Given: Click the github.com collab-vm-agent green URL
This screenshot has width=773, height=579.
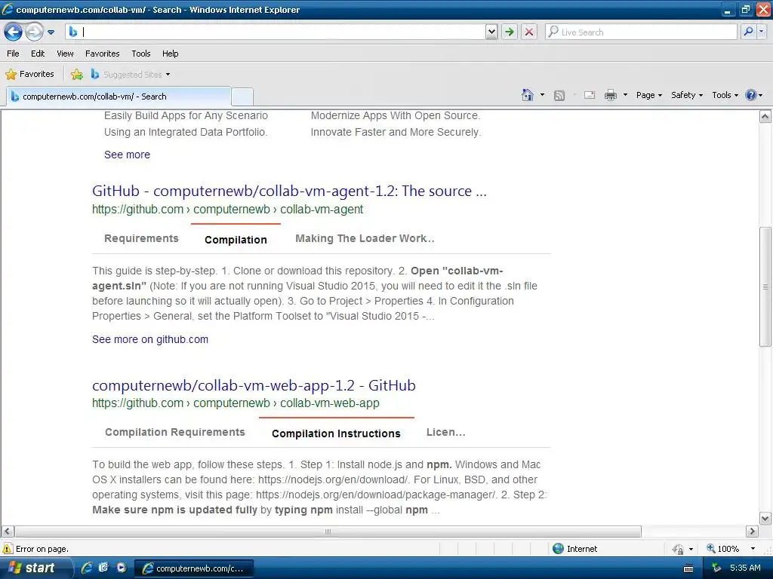Looking at the screenshot, I should pos(228,210).
